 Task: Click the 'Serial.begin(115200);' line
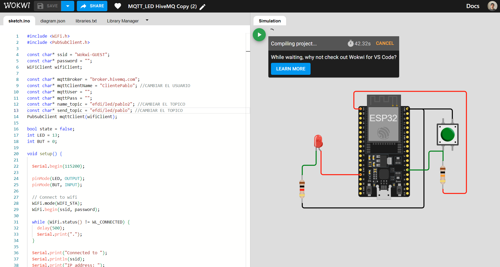(x=58, y=166)
